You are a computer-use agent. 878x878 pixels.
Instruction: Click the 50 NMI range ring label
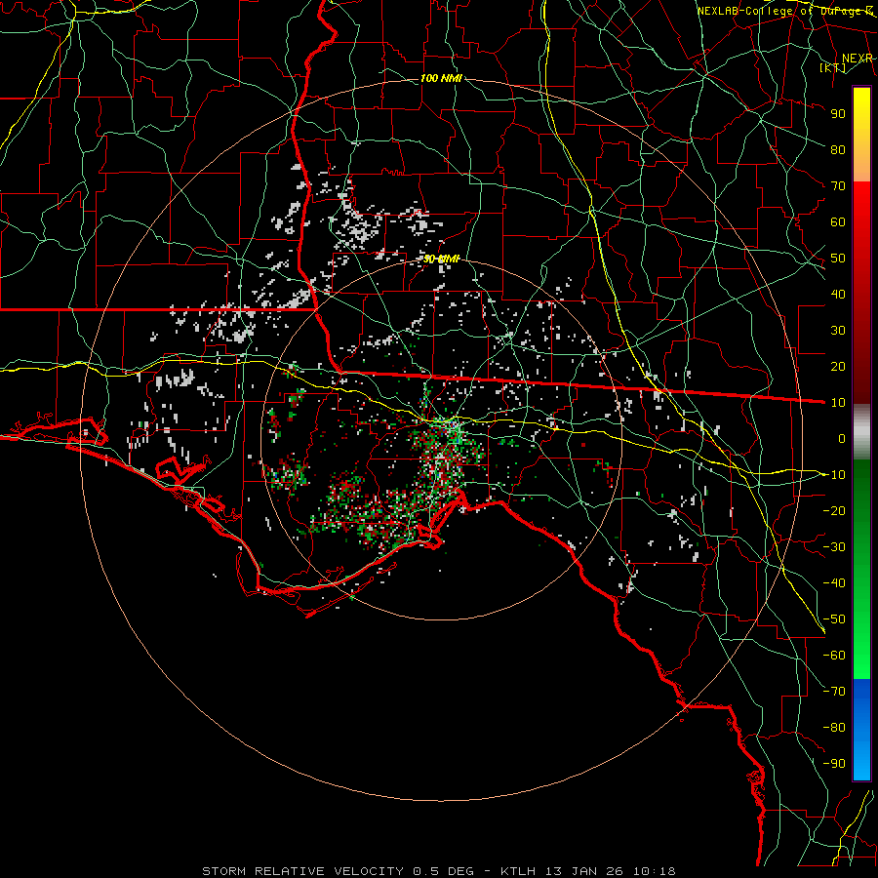point(441,259)
